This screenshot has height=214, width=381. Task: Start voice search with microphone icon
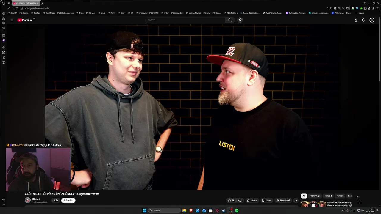[x=240, y=20]
